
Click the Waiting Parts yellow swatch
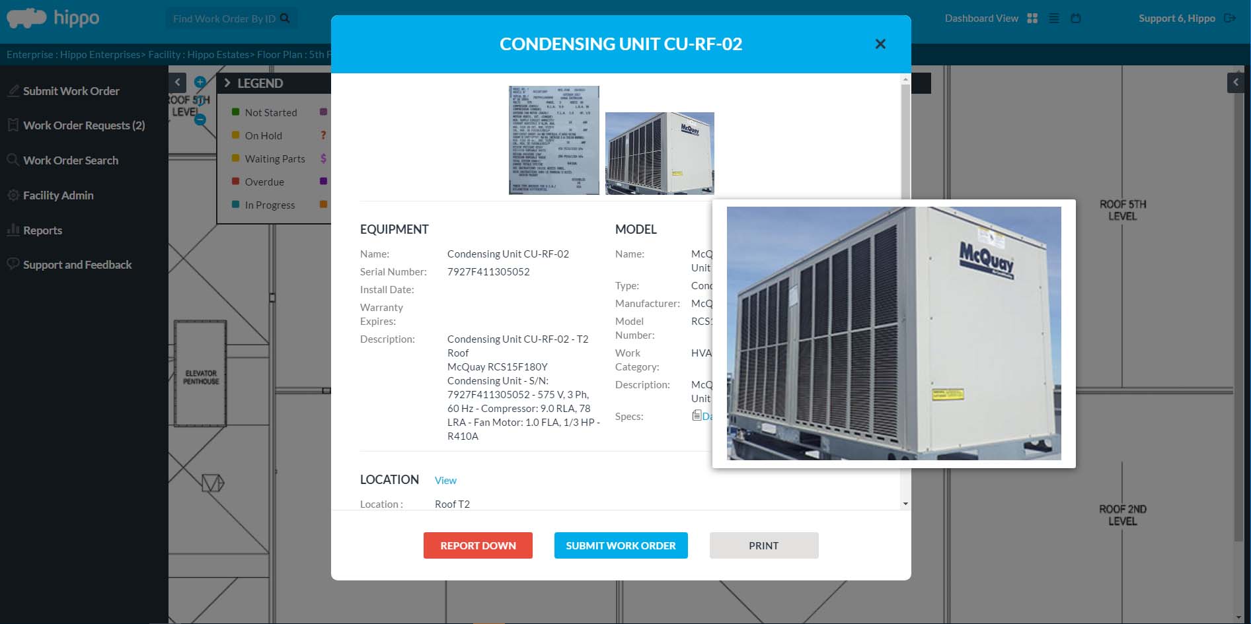pos(235,158)
